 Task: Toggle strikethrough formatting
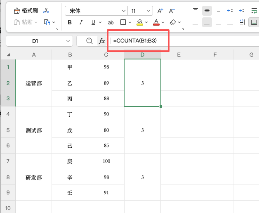(111, 22)
